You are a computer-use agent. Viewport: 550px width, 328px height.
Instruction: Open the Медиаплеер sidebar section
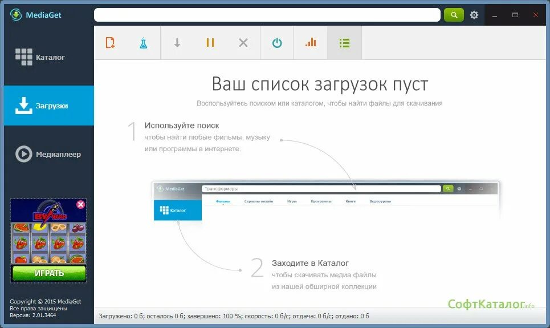(x=49, y=154)
